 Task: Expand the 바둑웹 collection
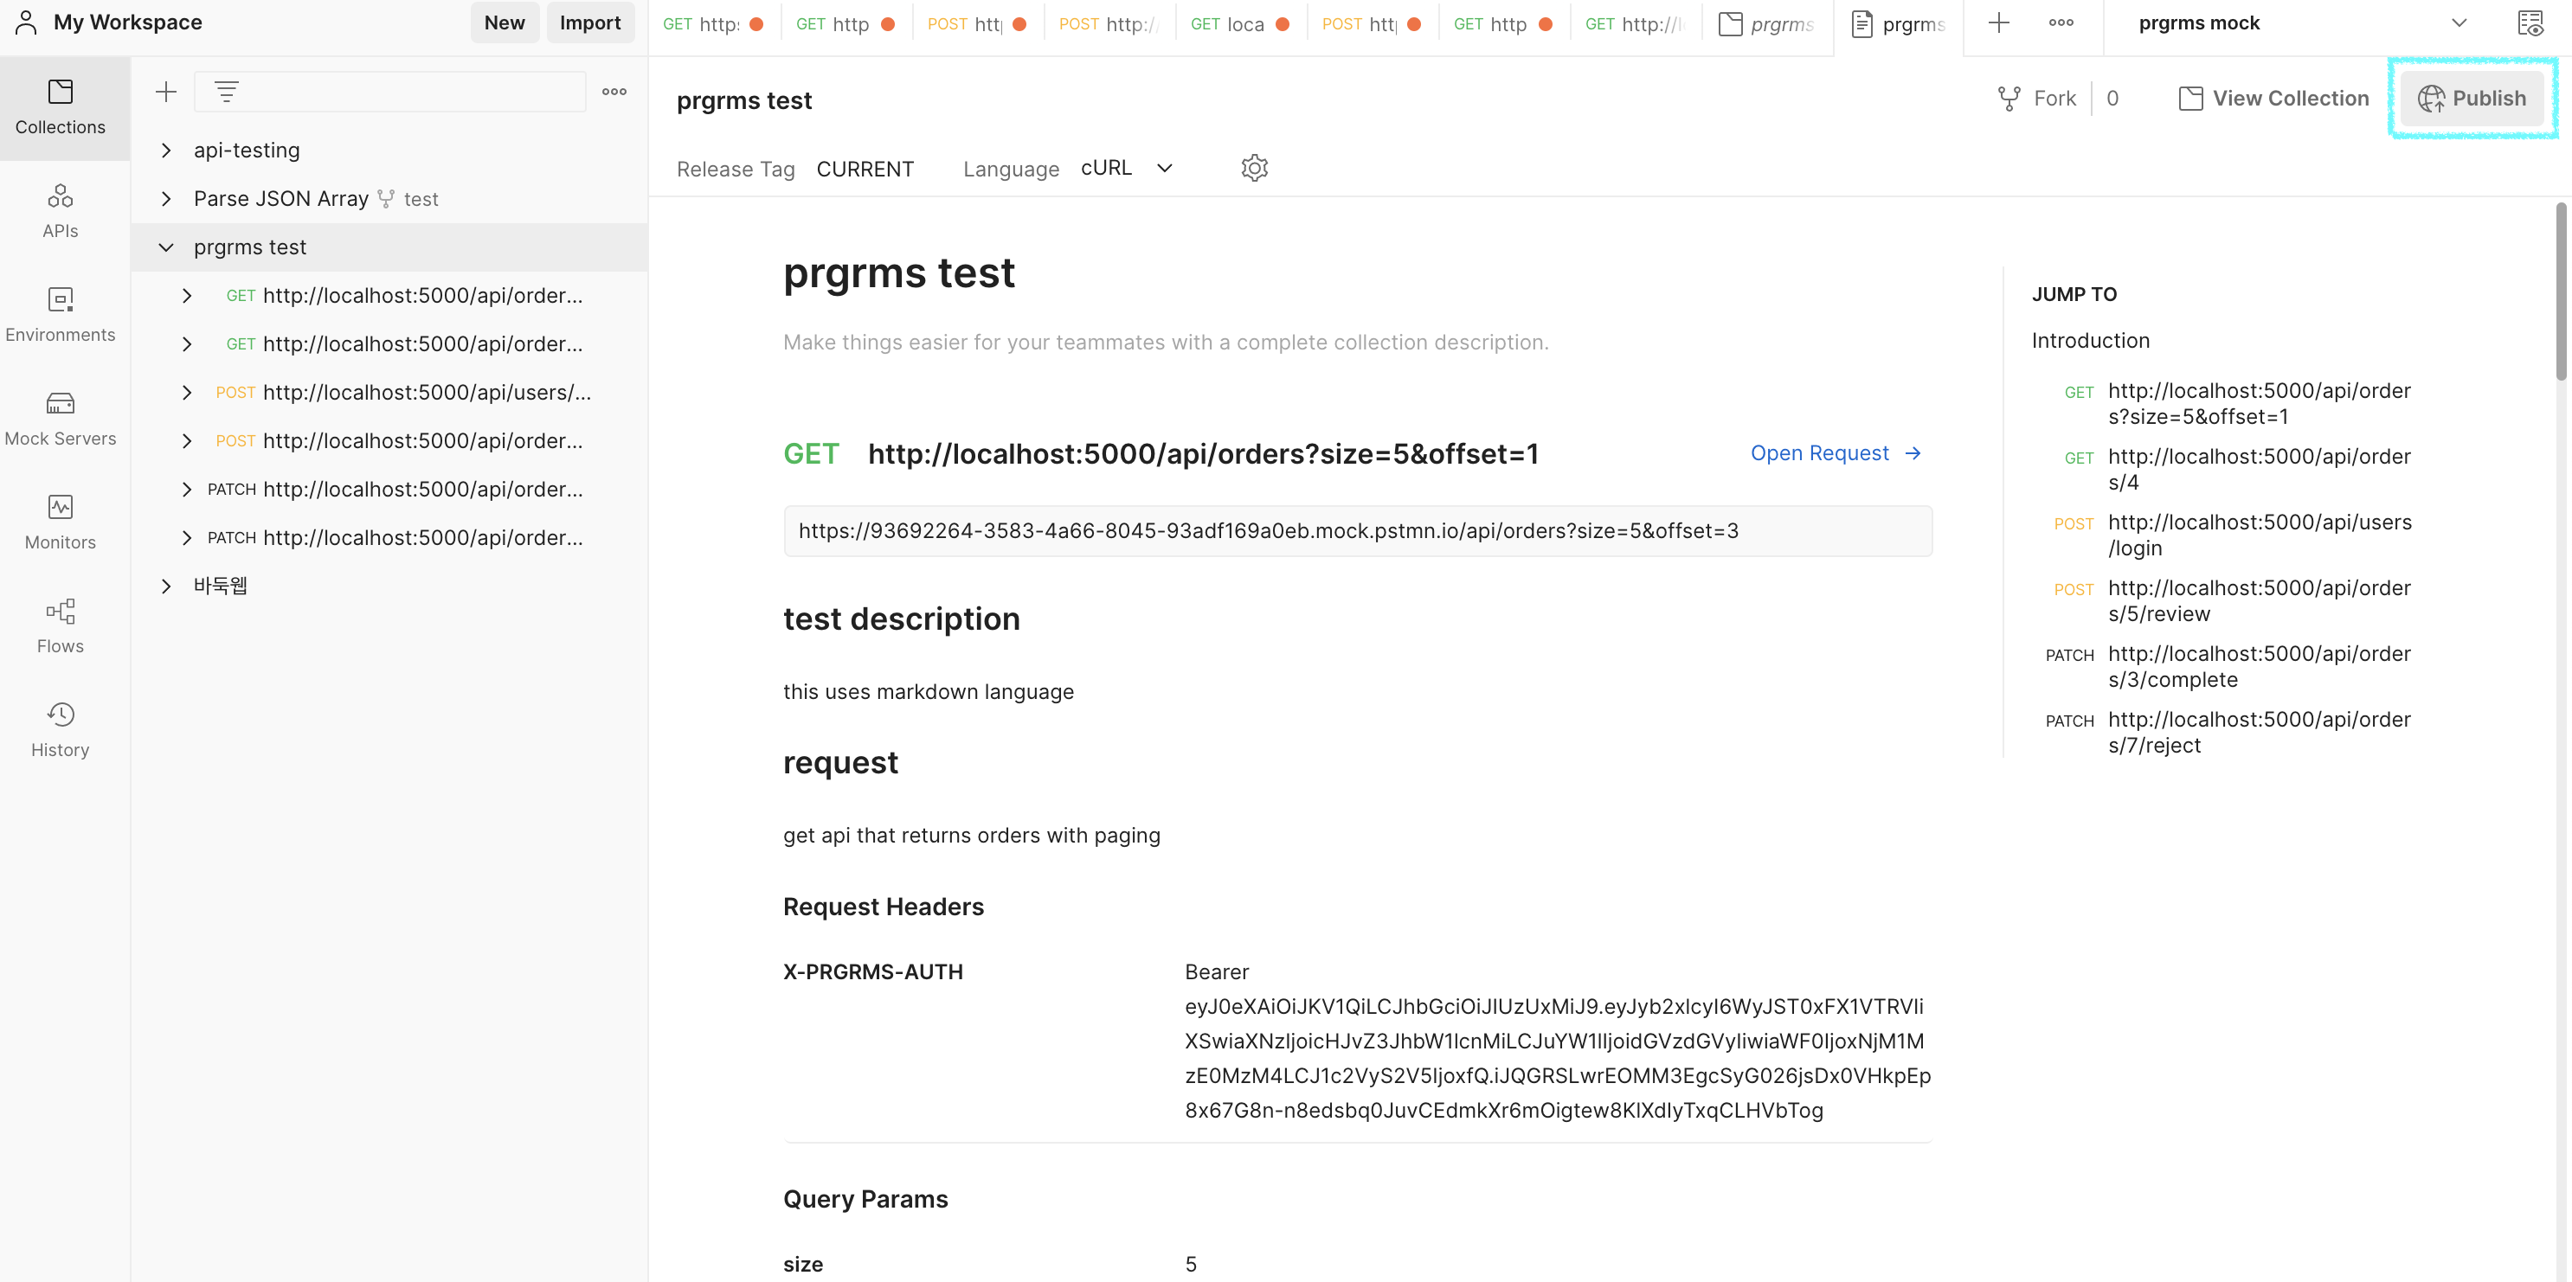pyautogui.click(x=167, y=586)
